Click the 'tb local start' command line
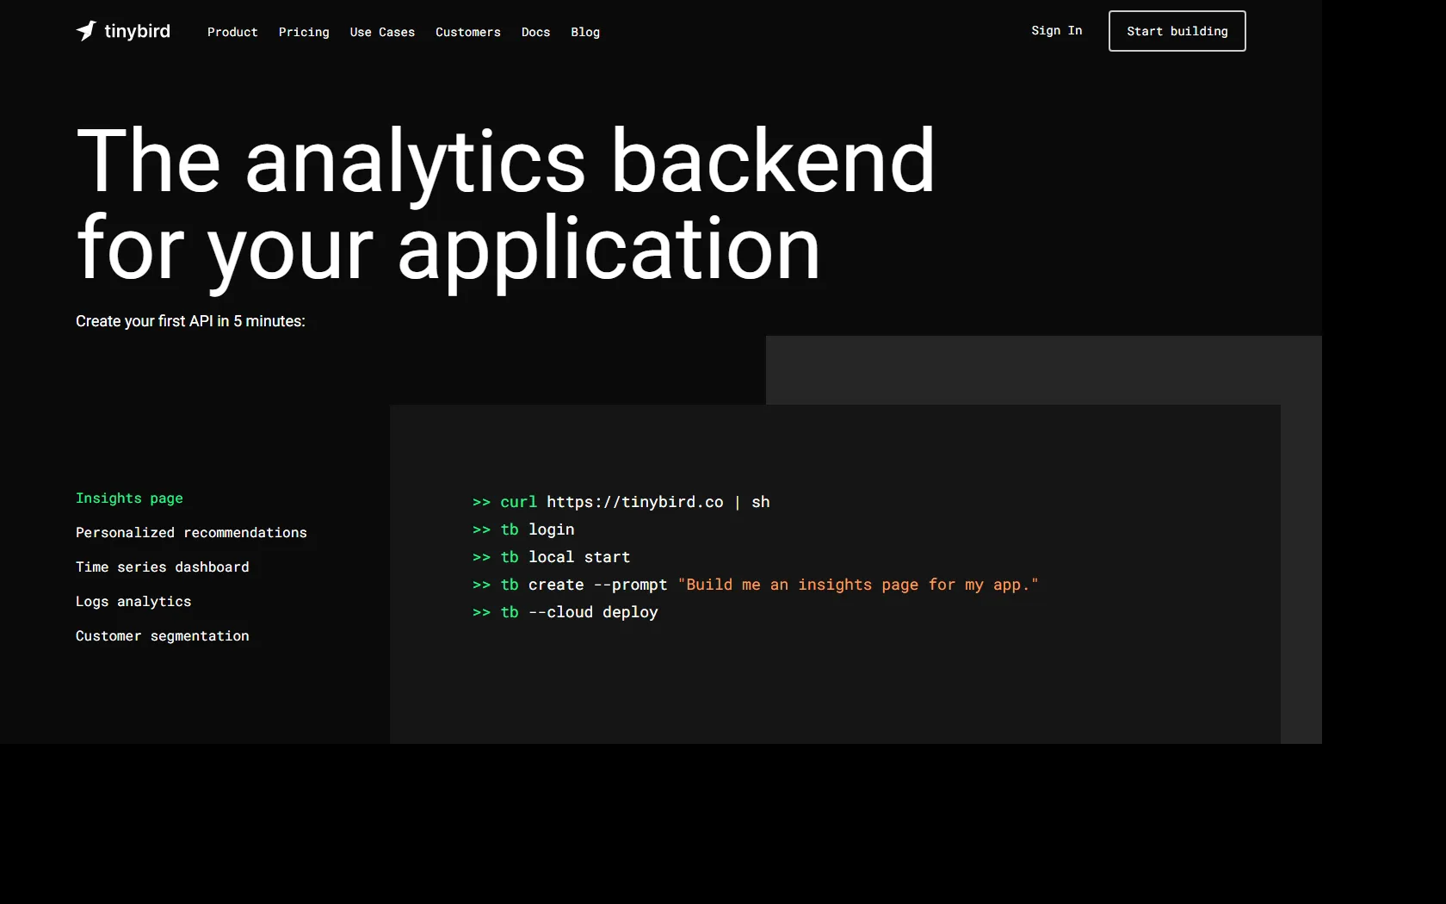 (551, 557)
